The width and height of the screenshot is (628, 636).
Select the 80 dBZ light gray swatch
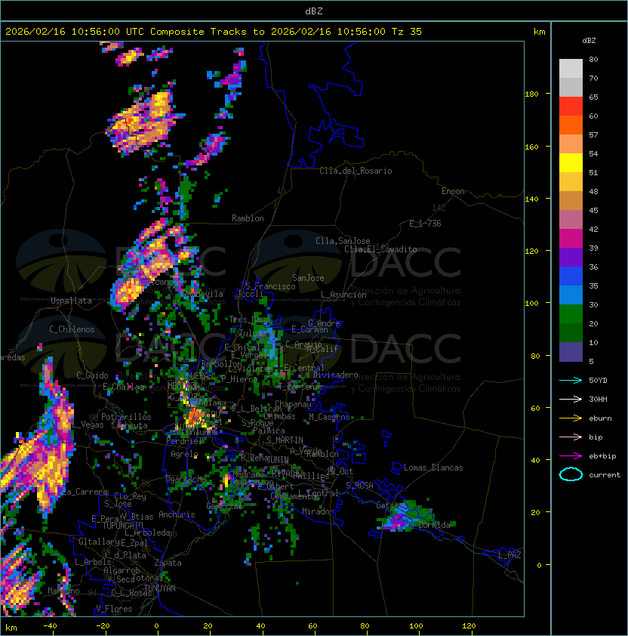pos(571,68)
